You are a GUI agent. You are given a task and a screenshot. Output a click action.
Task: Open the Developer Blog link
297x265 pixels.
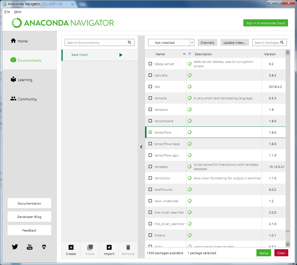click(x=29, y=217)
